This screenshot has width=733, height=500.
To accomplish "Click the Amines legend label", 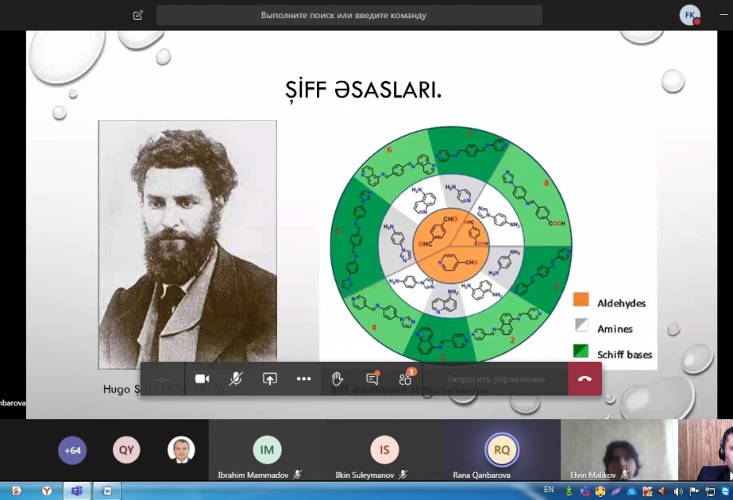I will [x=615, y=329].
